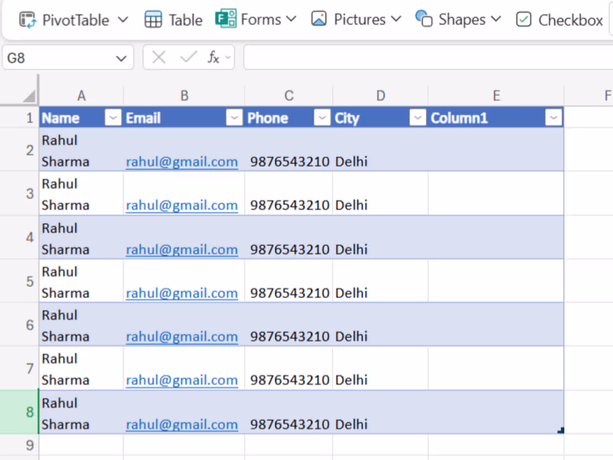Click the Pictures icon
613x460 pixels.
tap(319, 19)
